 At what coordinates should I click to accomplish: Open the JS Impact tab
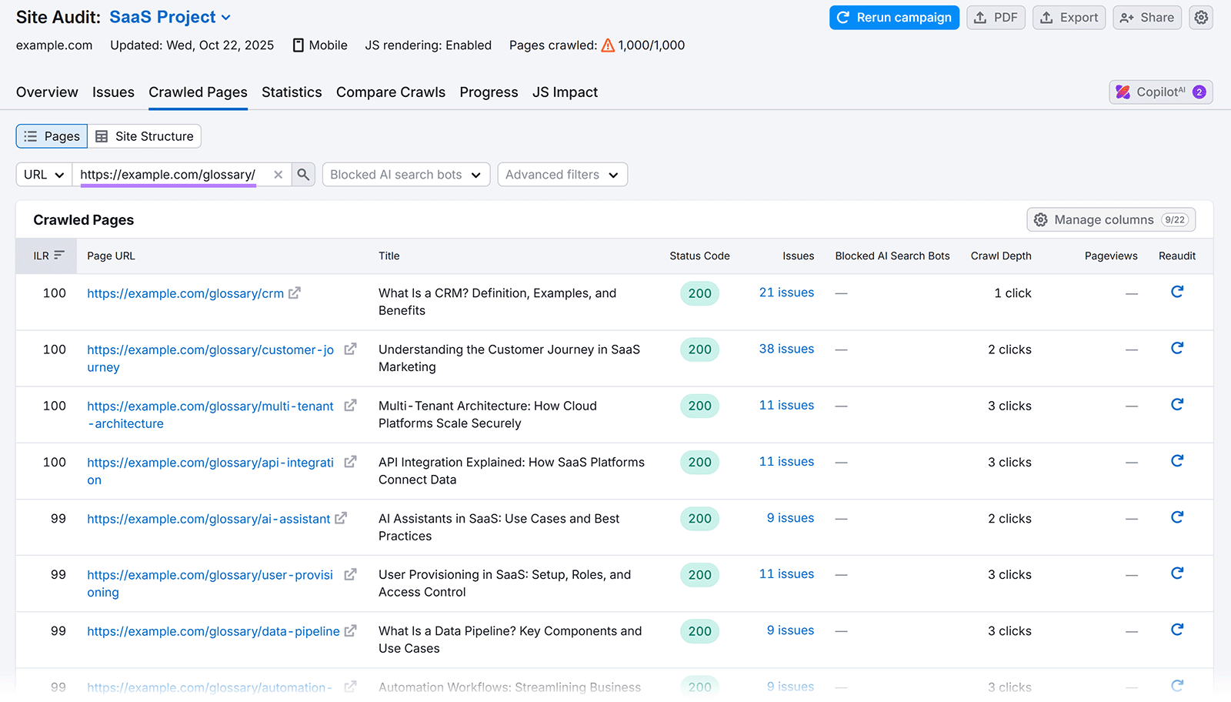pyautogui.click(x=565, y=92)
